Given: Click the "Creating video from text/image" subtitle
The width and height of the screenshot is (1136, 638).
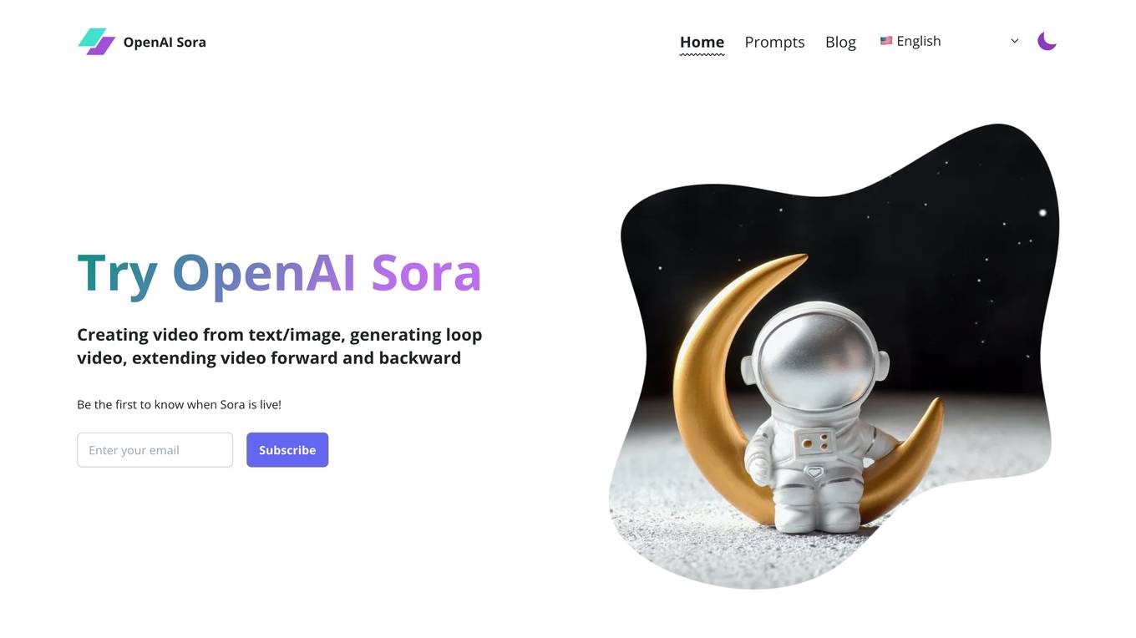Looking at the screenshot, I should point(280,346).
